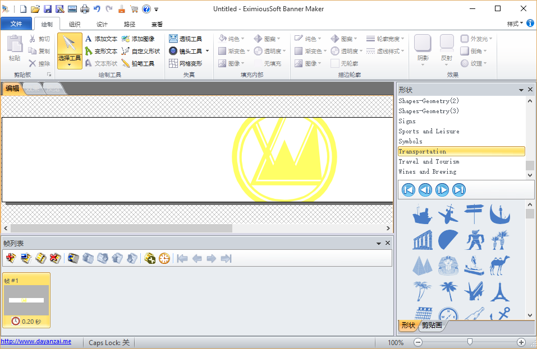Viewport: 537px width, 349px height.
Task: Select frame #1 thumbnail
Action: point(26,300)
